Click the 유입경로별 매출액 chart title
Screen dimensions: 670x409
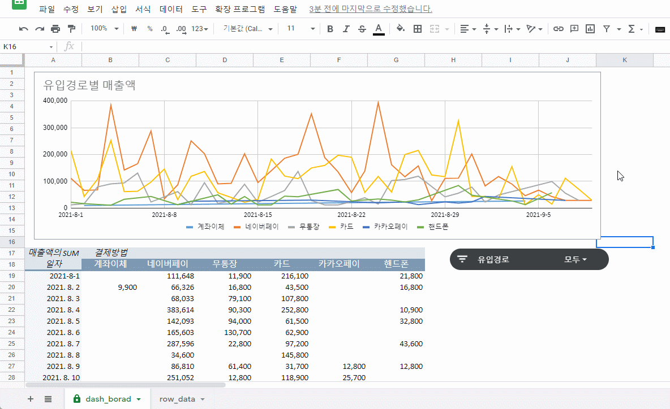point(89,85)
